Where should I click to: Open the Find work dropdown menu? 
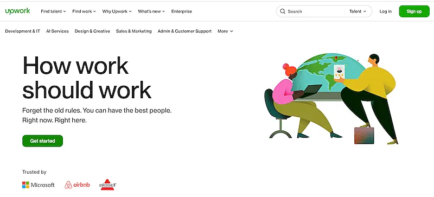click(84, 11)
